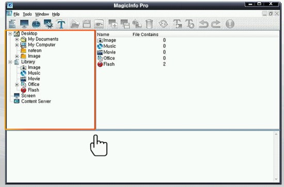Open the monitor-with-gear settings toolbar icon
Screen dimensions: 284x187
49,24
